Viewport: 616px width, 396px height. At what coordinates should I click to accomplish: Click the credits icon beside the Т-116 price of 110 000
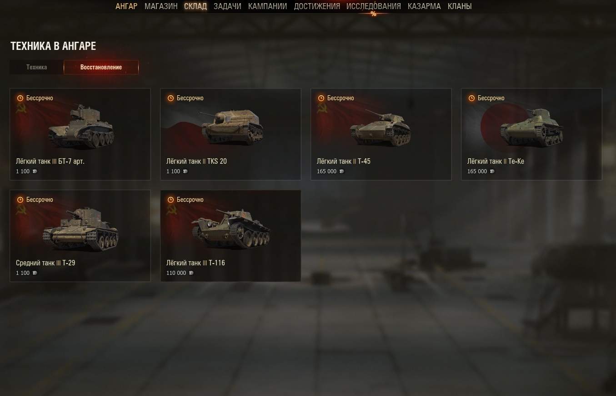coord(191,273)
